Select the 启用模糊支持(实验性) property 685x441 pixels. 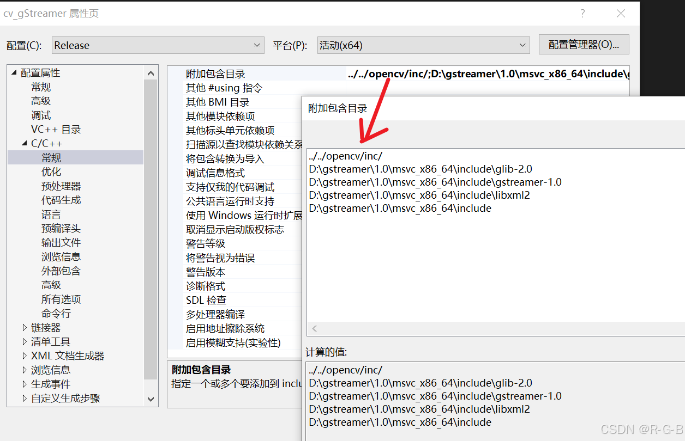point(233,343)
